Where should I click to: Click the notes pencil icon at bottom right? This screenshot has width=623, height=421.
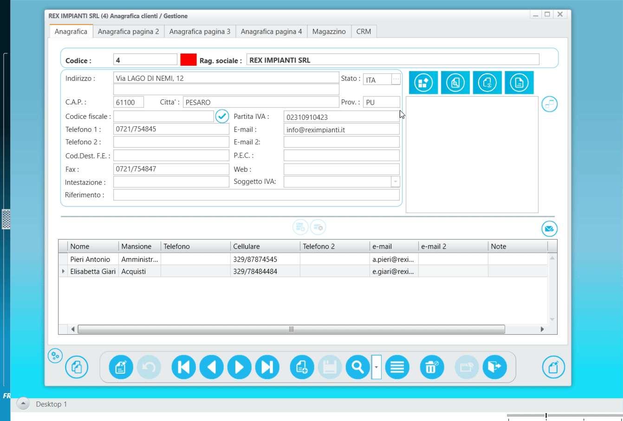point(554,367)
